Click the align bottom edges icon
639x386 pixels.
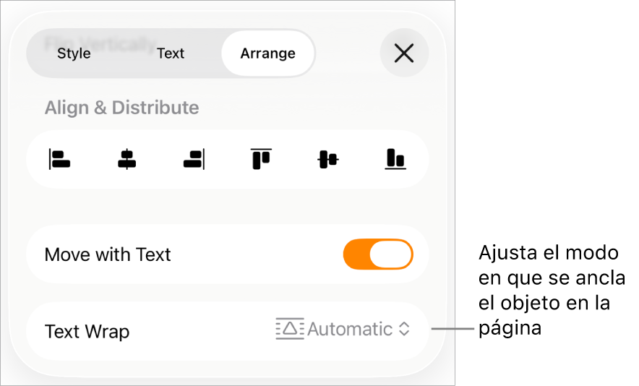click(x=395, y=159)
